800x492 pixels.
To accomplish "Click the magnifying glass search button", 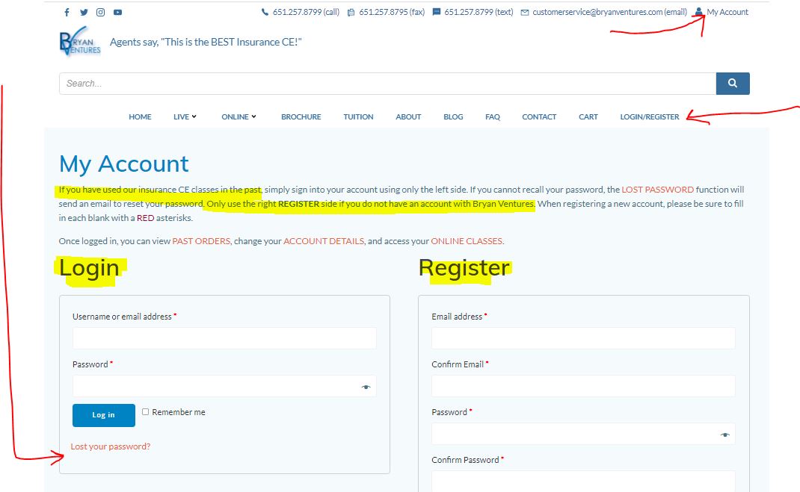I will point(732,84).
